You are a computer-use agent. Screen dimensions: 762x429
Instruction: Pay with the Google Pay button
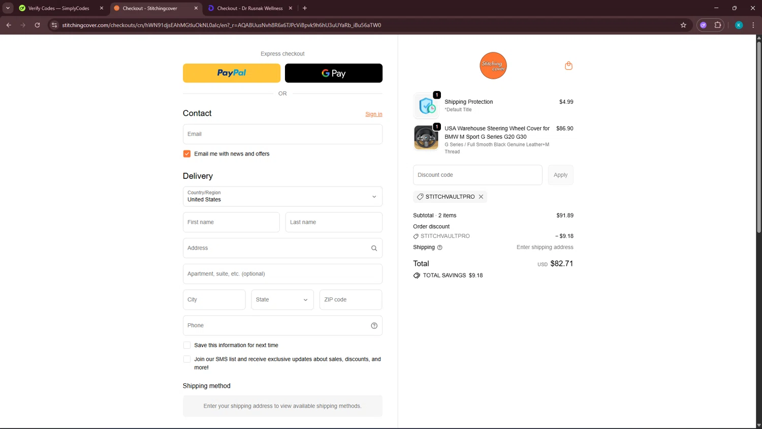[334, 73]
